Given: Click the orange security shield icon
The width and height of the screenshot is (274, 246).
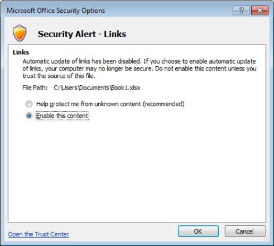Looking at the screenshot, I should [20, 33].
